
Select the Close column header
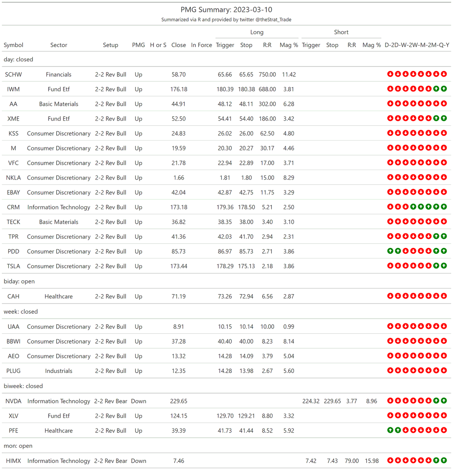(x=179, y=45)
